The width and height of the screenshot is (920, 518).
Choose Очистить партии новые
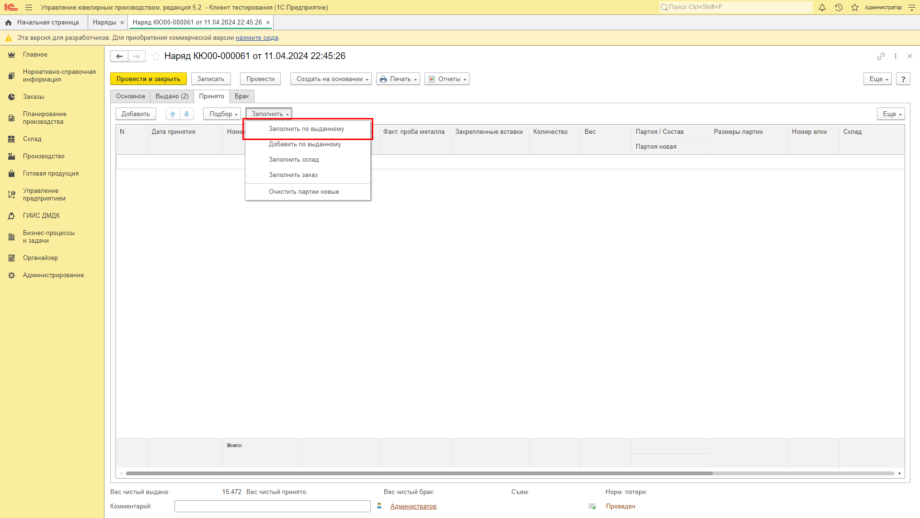(308, 192)
